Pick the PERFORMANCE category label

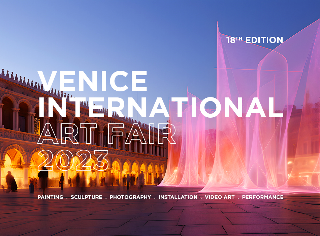coord(263,197)
